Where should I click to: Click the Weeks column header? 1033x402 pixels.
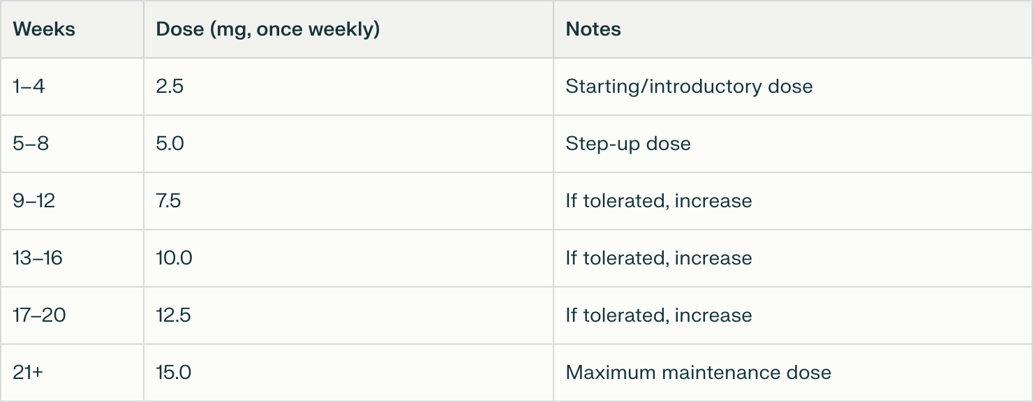(44, 29)
